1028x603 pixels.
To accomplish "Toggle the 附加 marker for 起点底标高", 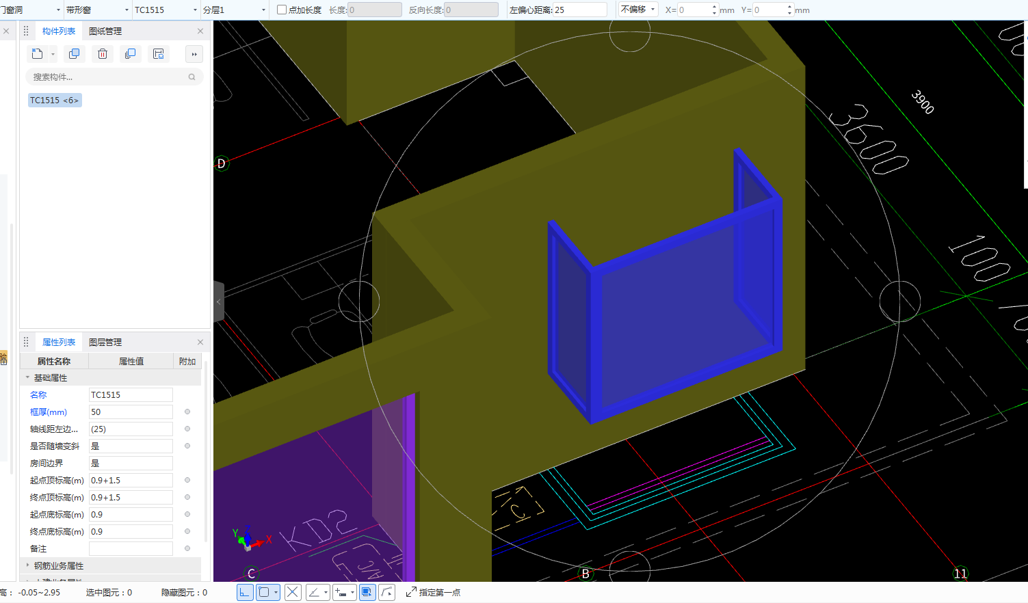I will pos(187,515).
